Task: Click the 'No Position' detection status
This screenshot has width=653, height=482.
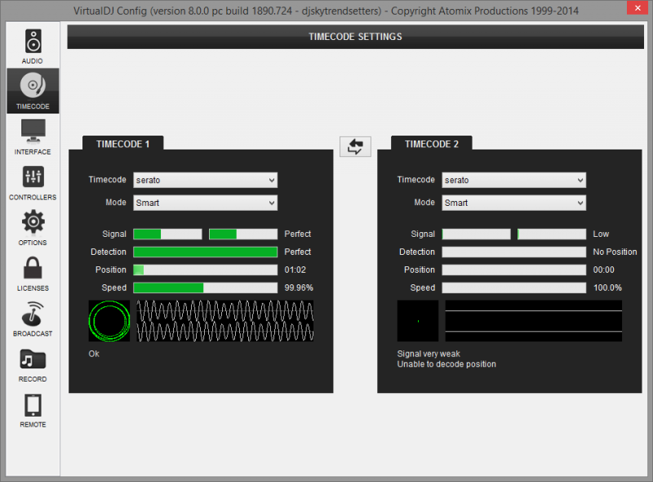Action: [x=615, y=252]
